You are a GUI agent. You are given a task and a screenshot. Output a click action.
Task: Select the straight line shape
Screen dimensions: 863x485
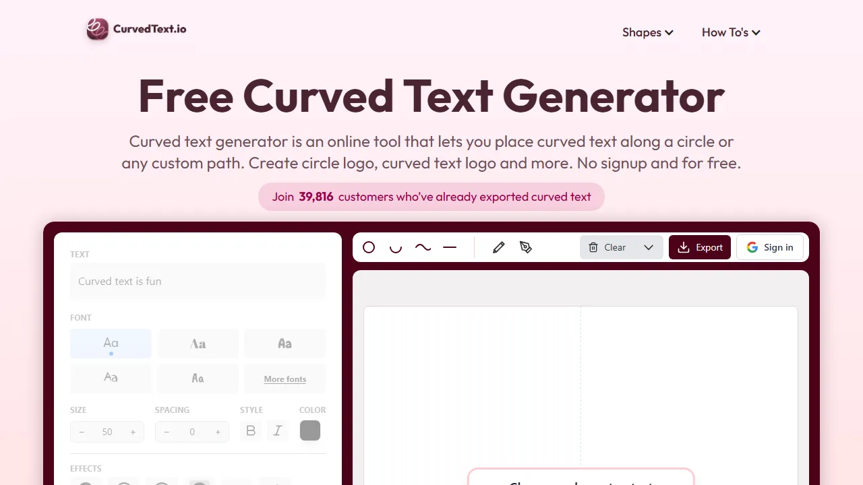point(450,247)
